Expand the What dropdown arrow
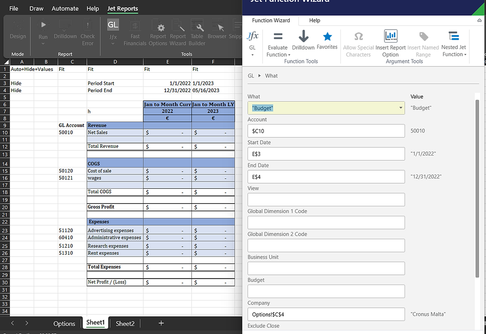Screen dimensions: 486x334 401,108
